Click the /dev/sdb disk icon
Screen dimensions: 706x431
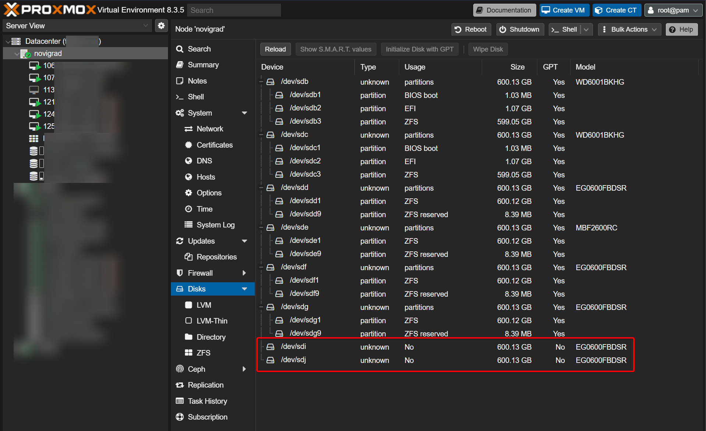271,82
